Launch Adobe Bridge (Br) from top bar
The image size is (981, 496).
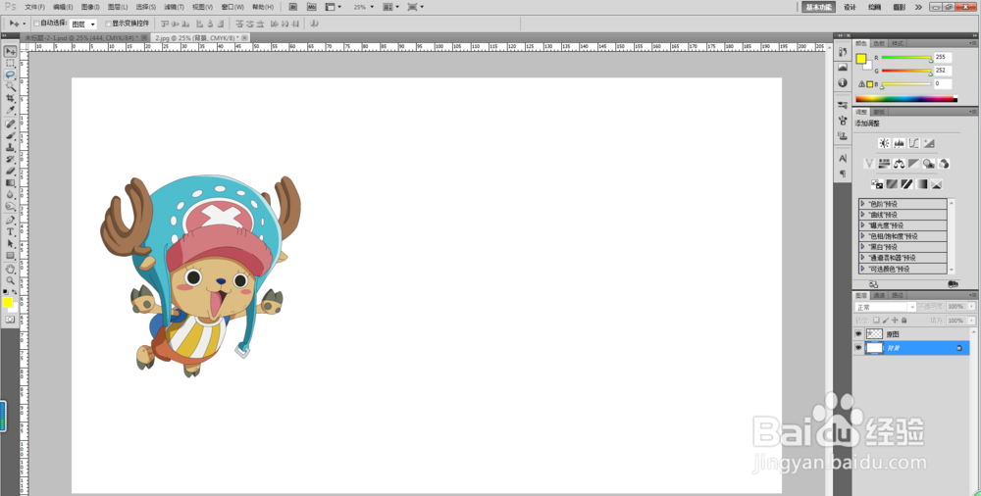(x=292, y=7)
